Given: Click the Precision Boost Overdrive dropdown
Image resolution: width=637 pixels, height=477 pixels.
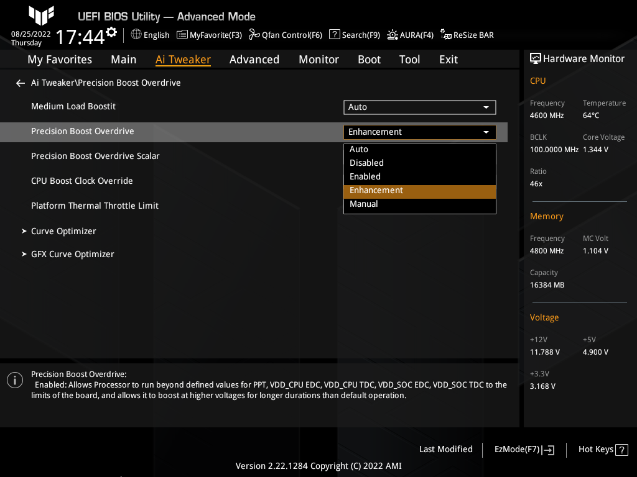Looking at the screenshot, I should tap(420, 132).
